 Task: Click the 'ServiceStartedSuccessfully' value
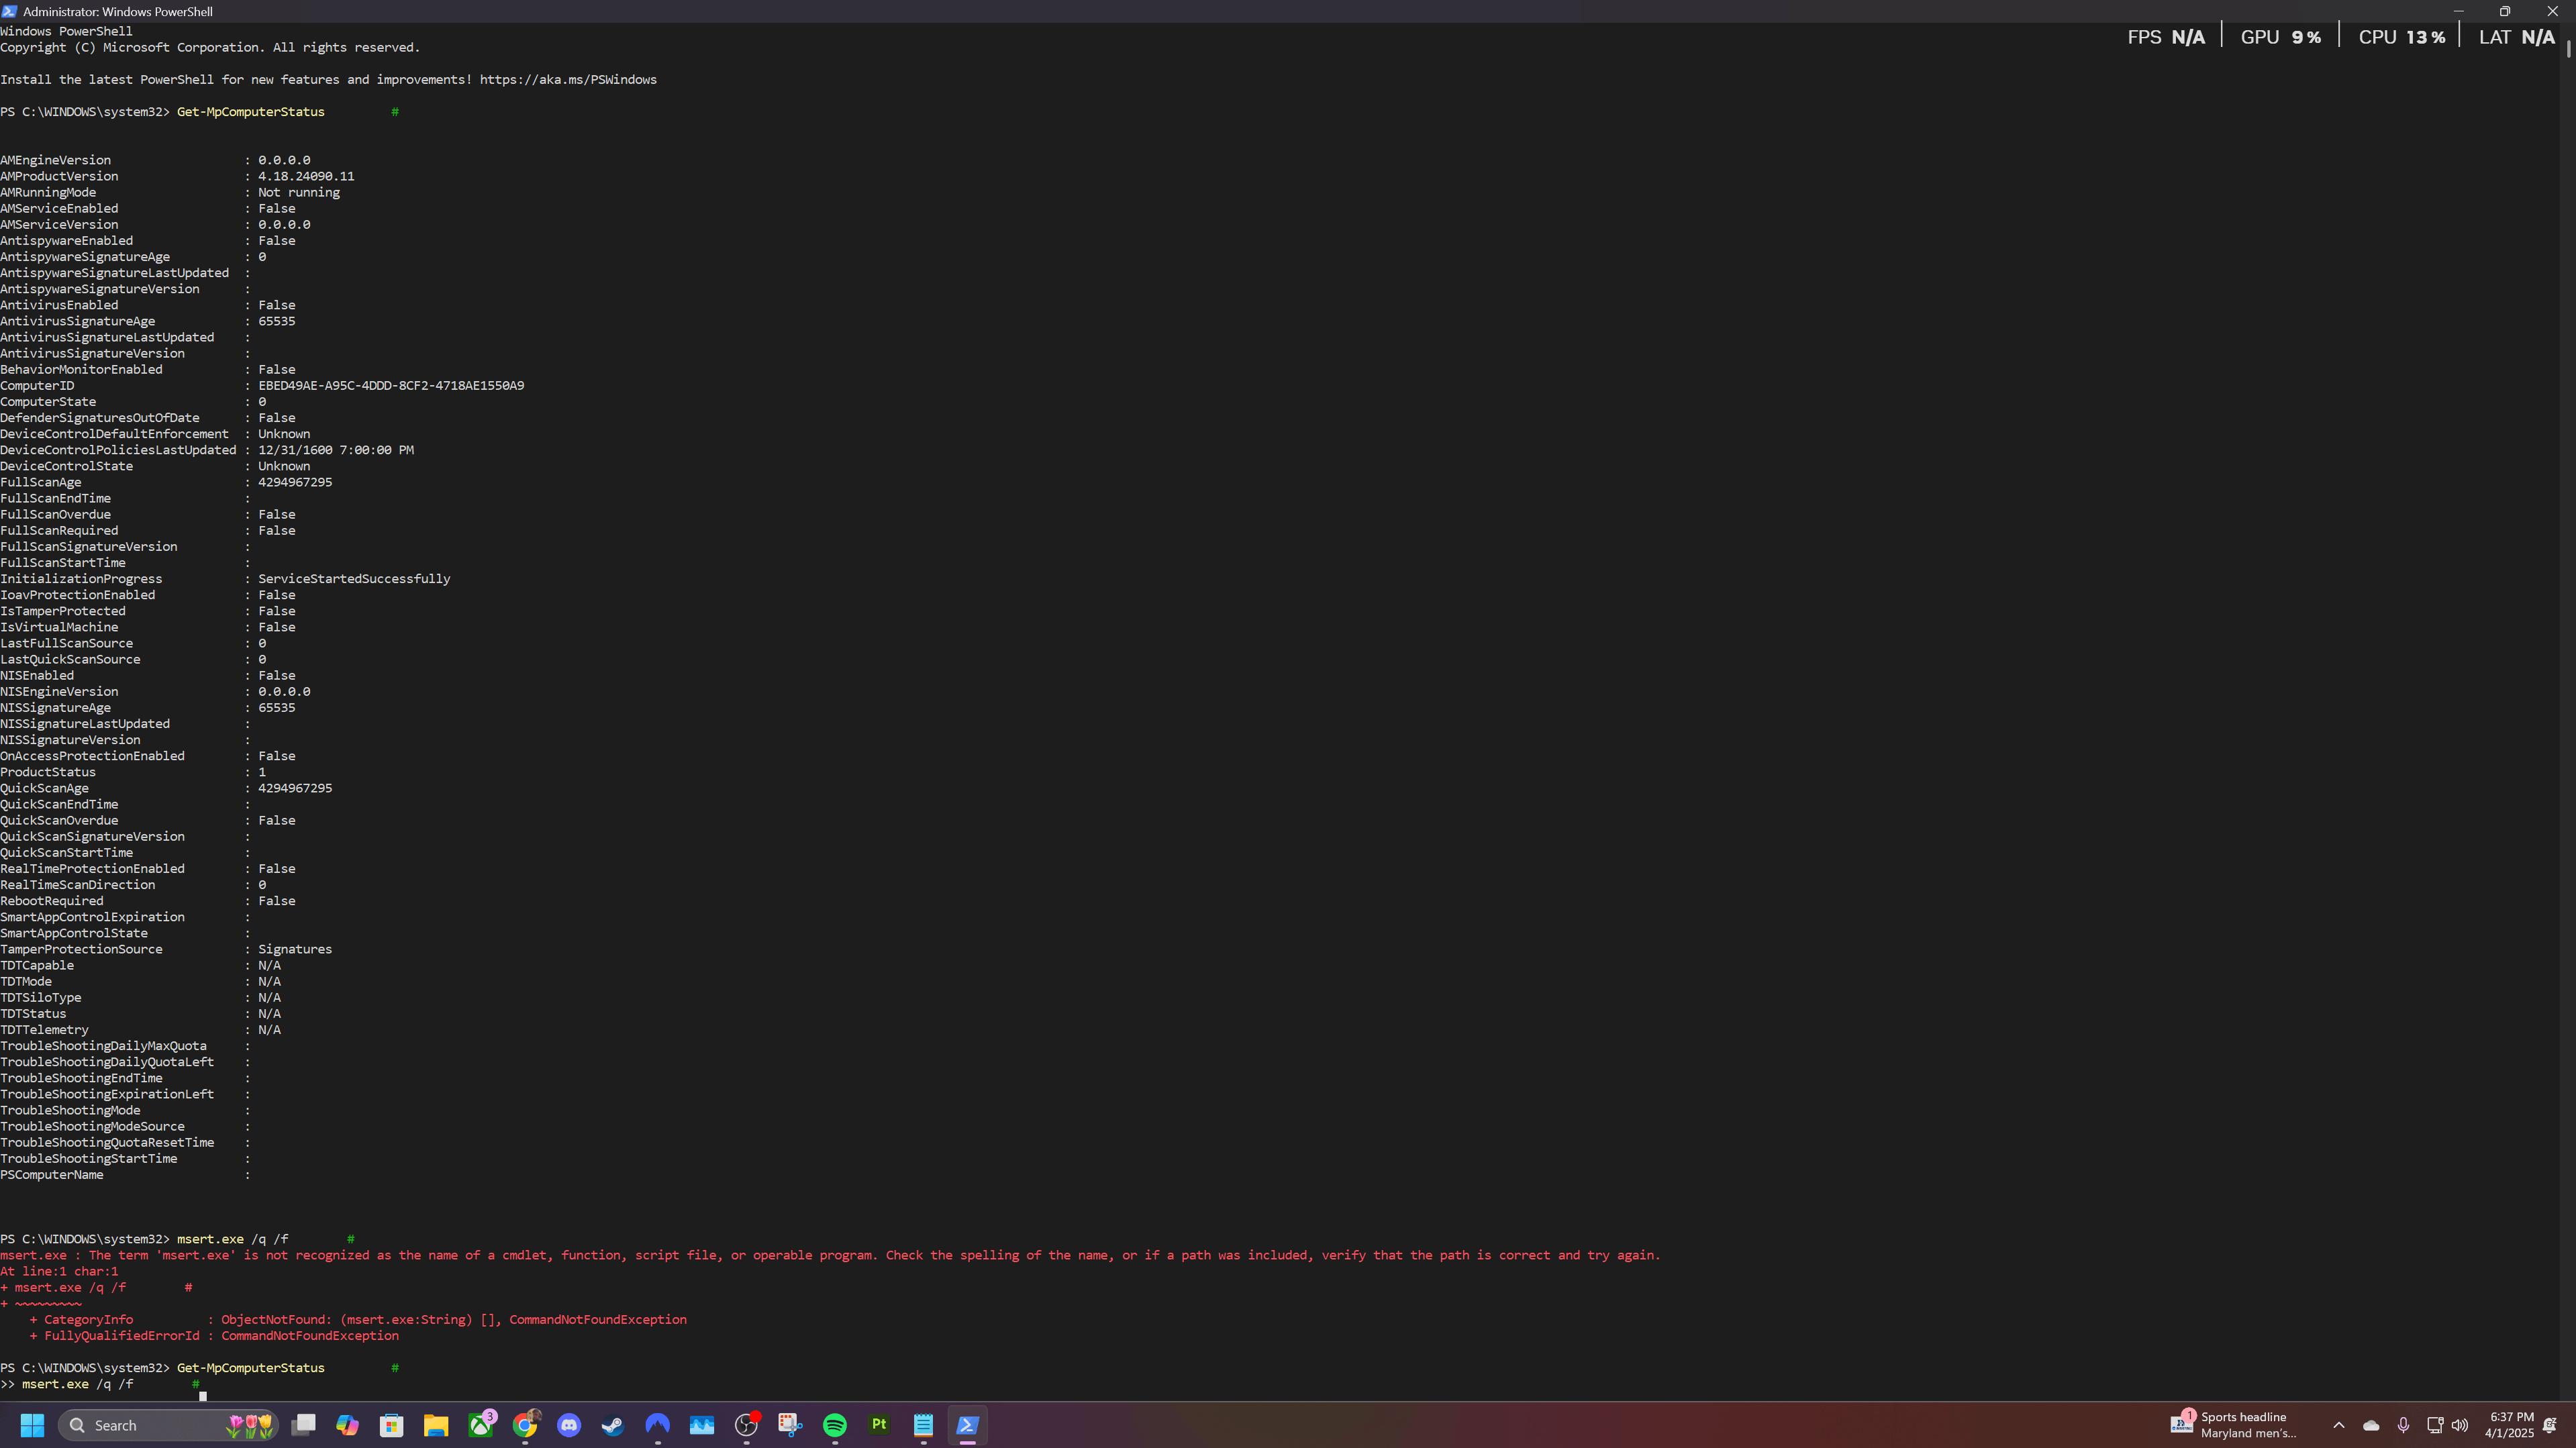pyautogui.click(x=354, y=579)
